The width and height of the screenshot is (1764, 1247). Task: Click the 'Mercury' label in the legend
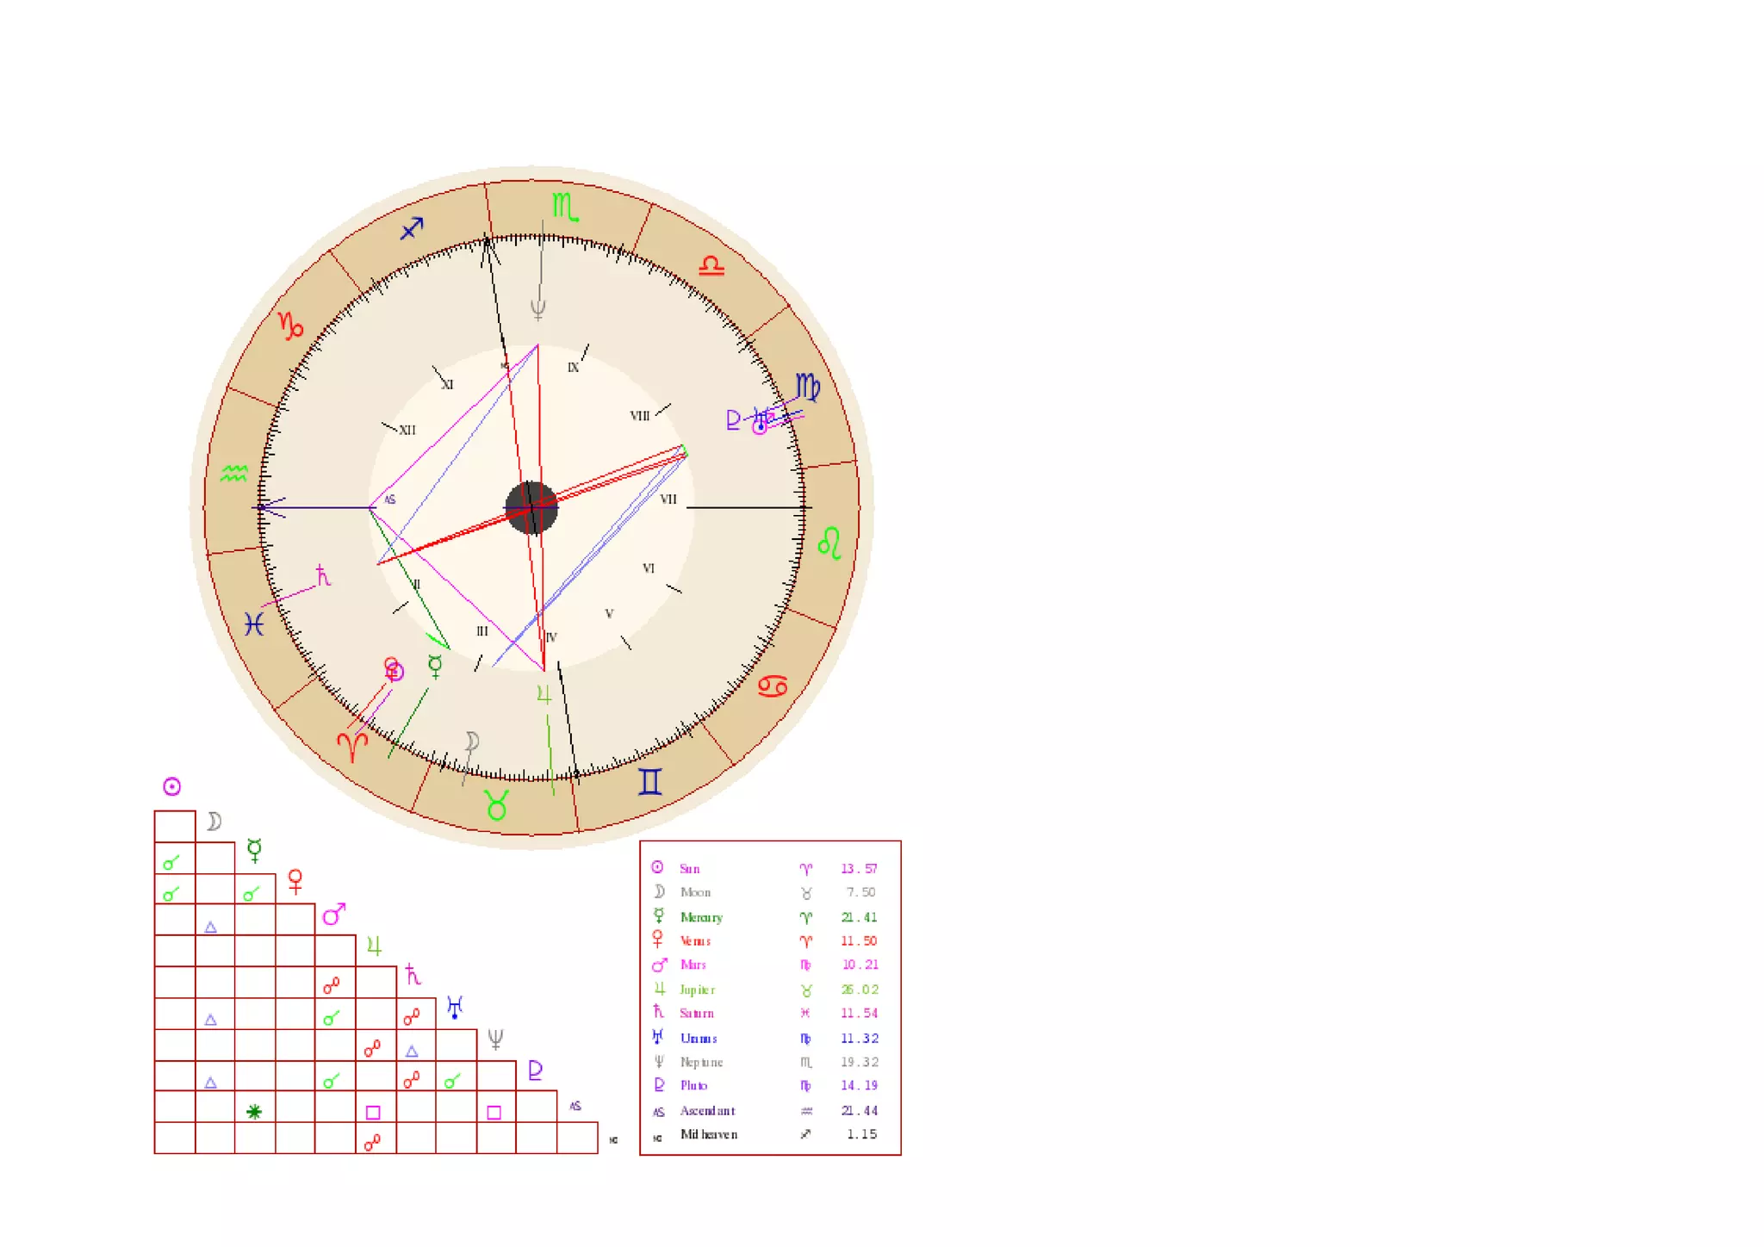pyautogui.click(x=701, y=917)
